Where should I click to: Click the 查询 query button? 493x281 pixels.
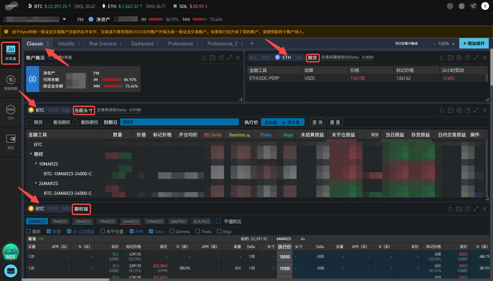point(317,122)
